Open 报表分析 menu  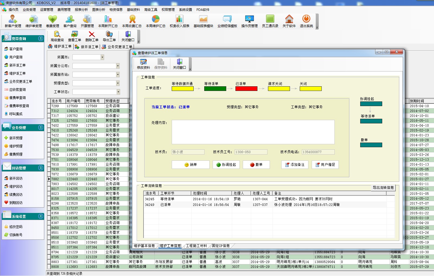click(81, 9)
